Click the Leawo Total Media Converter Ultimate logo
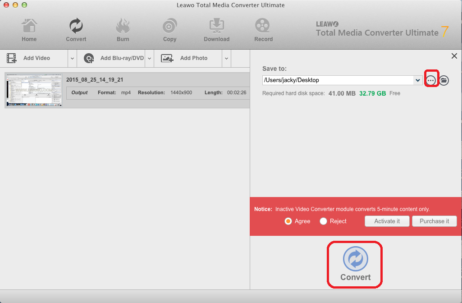This screenshot has width=462, height=303. click(x=382, y=29)
